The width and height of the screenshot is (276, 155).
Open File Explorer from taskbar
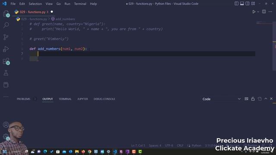pos(77,152)
